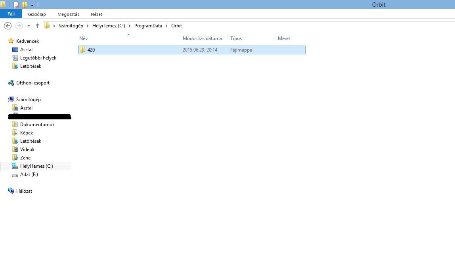Create new folder via quick access toolbar icon
The width and height of the screenshot is (455, 280).
(25, 5)
